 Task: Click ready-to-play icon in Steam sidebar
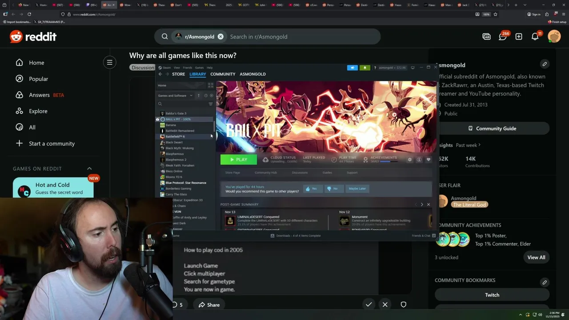click(x=211, y=96)
